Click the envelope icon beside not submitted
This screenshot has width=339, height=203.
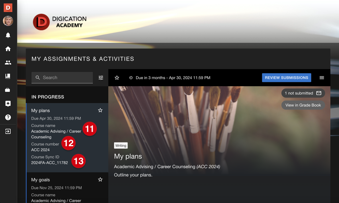tap(319, 93)
